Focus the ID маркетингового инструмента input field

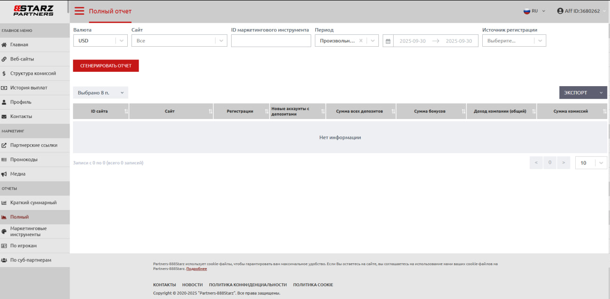coord(271,41)
